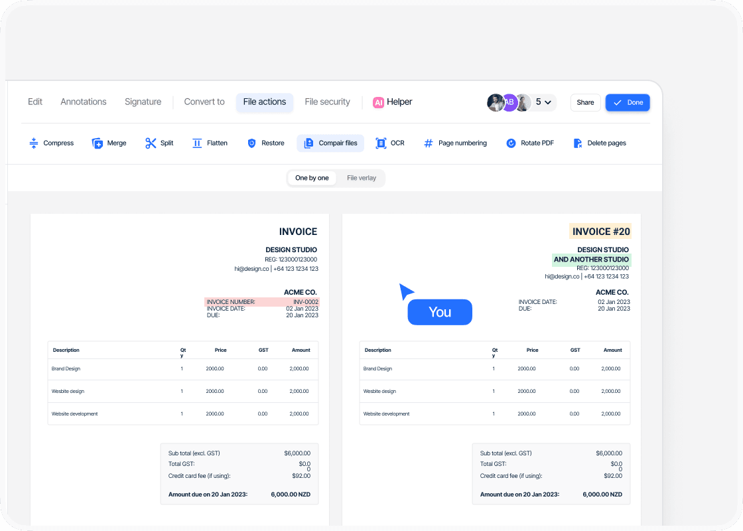Open the Convert to menu

pyautogui.click(x=204, y=102)
